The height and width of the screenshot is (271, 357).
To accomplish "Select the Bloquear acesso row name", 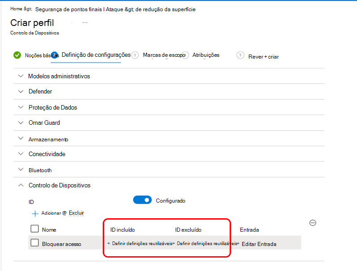I will click(x=62, y=244).
